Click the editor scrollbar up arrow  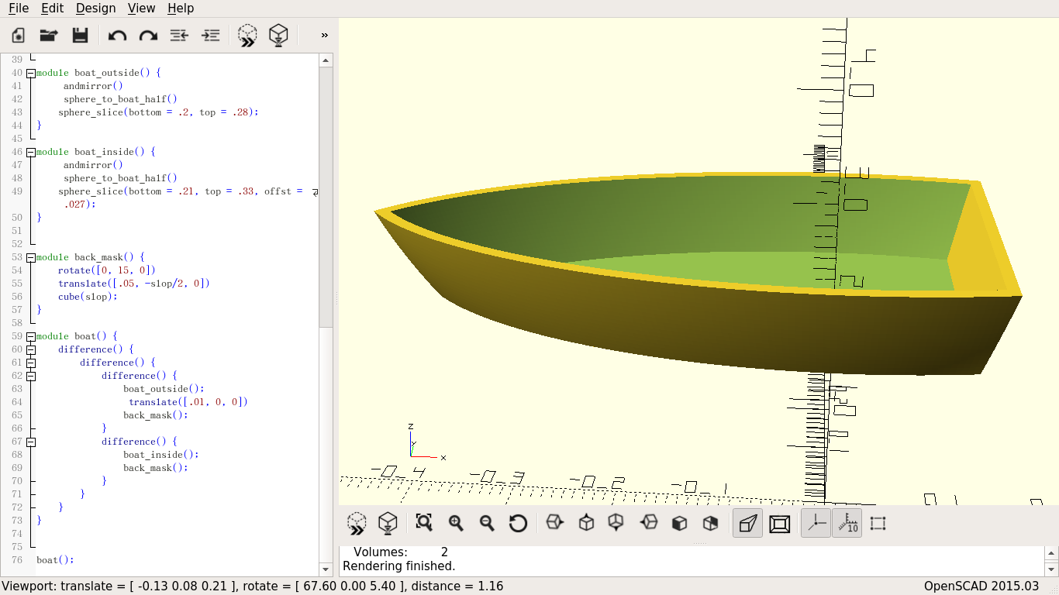coord(326,60)
